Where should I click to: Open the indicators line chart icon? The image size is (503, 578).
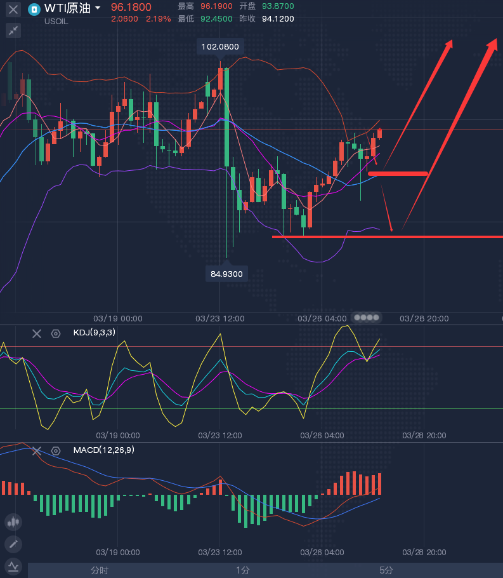click(13, 566)
